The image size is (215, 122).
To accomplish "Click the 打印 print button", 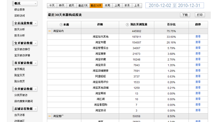I will (200, 15).
